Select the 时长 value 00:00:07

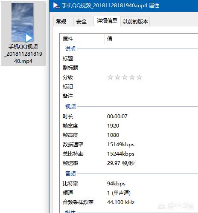(x=117, y=116)
